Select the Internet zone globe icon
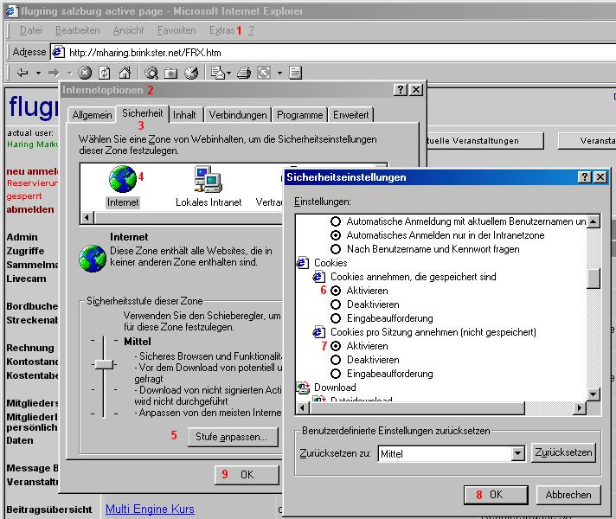Screen dimensions: 616x519 (123, 179)
